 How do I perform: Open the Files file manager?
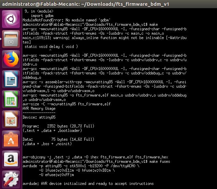[11, 39]
